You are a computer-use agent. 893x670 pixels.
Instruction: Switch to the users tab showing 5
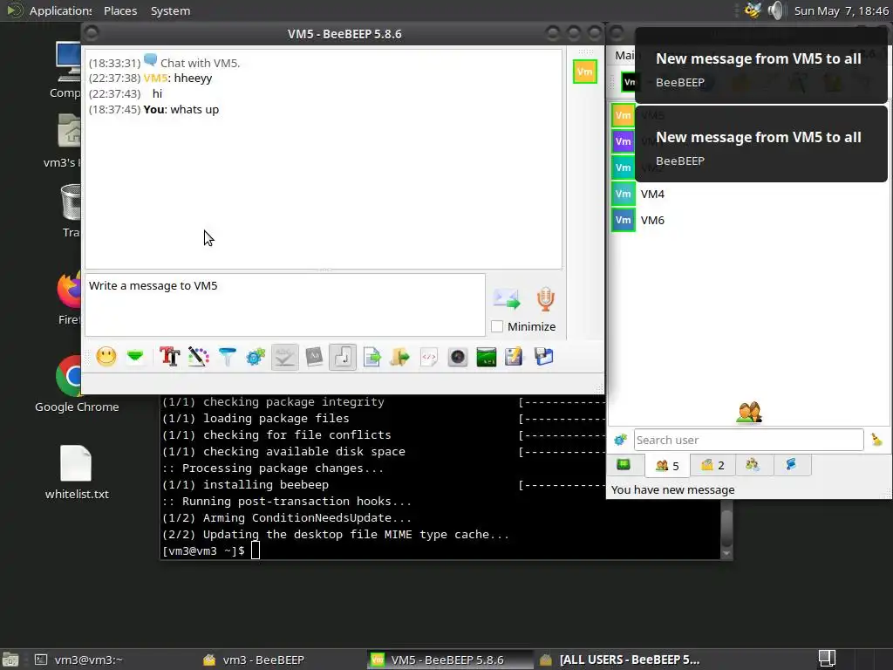click(667, 466)
